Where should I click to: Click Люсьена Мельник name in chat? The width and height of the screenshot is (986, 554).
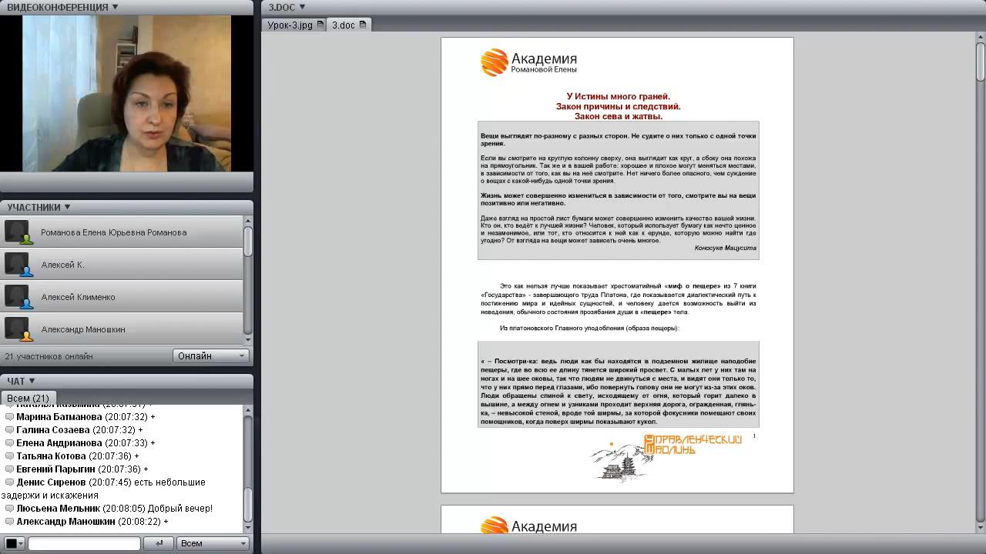point(59,509)
